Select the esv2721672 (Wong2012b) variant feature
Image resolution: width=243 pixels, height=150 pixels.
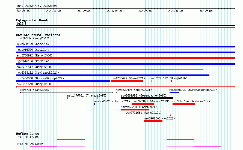click(162, 81)
